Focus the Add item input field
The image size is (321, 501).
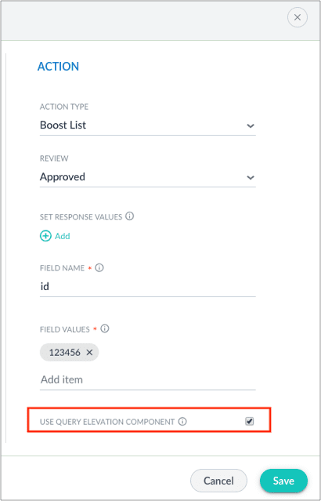148,380
